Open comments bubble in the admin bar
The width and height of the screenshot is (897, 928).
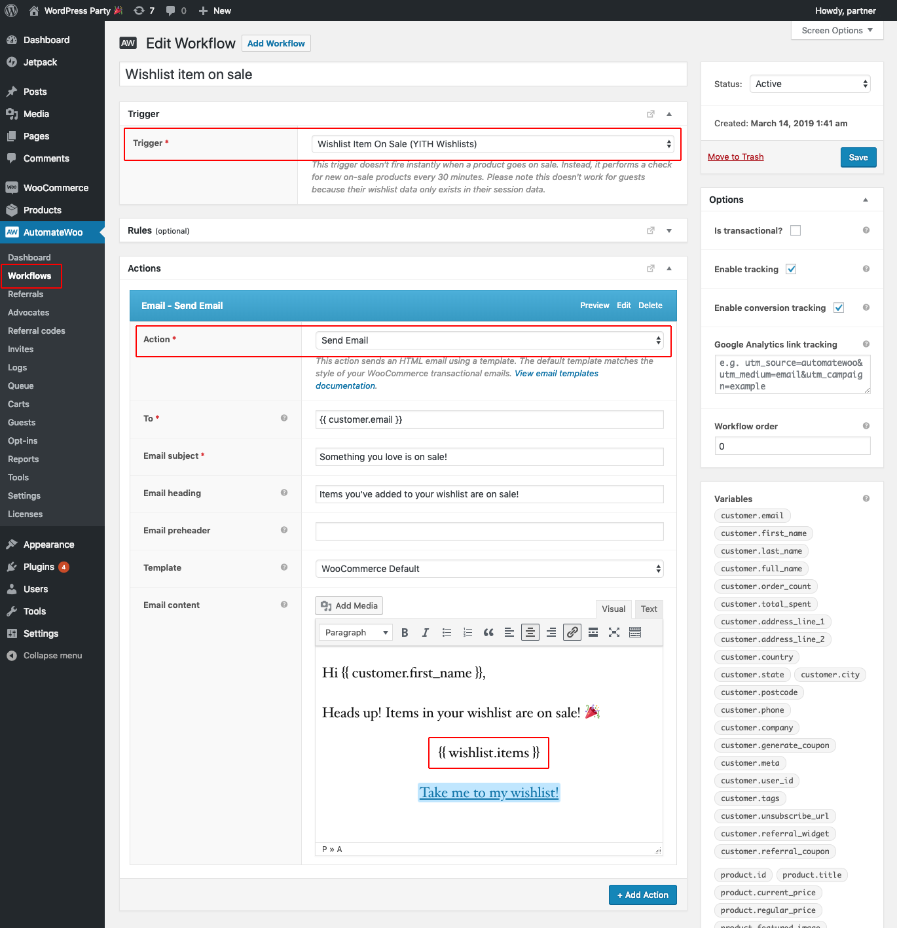click(x=176, y=10)
